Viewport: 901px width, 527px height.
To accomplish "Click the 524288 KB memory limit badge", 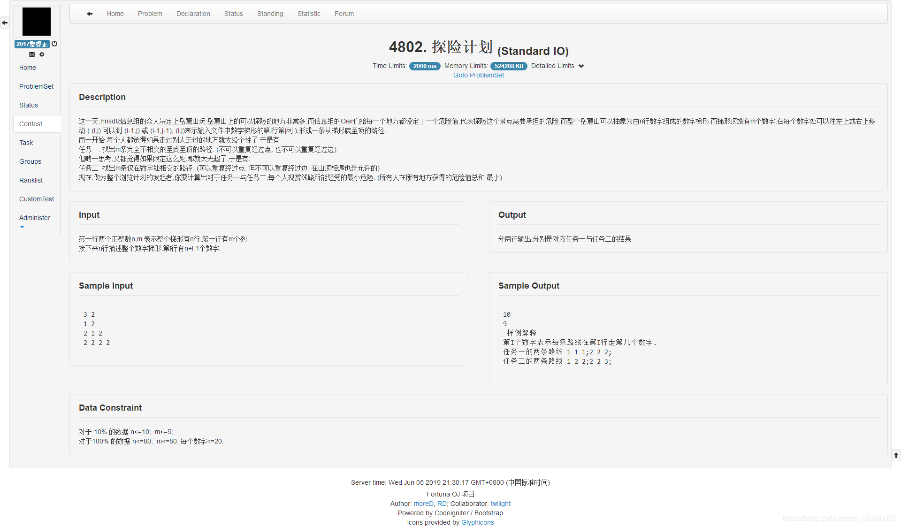I will tap(509, 66).
